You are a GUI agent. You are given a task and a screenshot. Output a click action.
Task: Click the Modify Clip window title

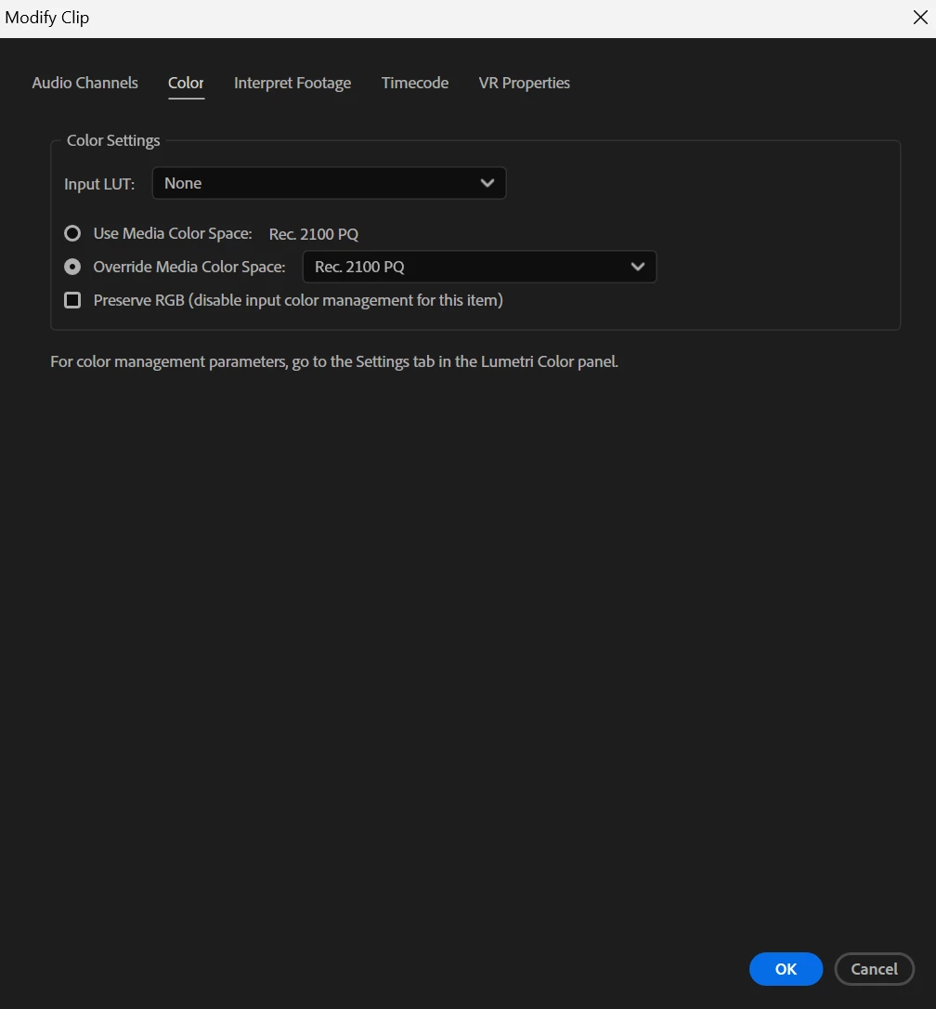(x=47, y=18)
